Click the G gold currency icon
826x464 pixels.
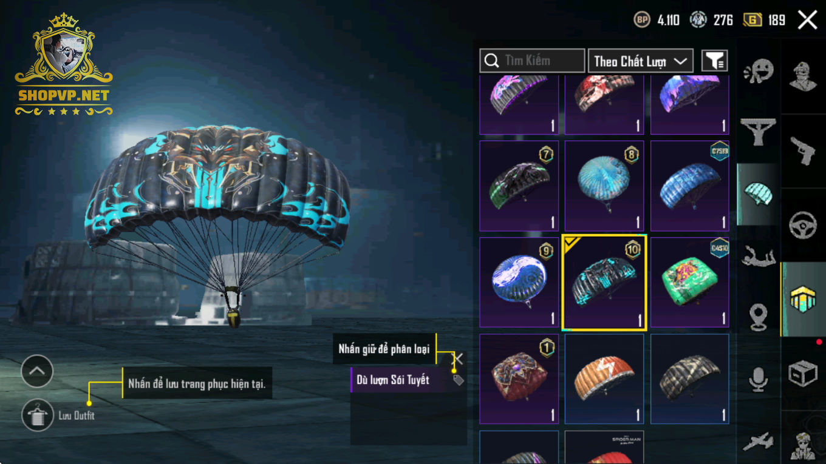point(753,20)
